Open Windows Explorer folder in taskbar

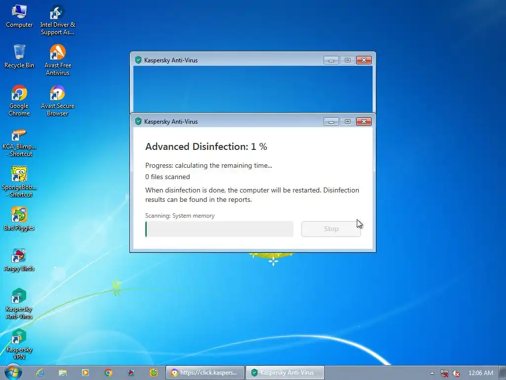pyautogui.click(x=63, y=373)
